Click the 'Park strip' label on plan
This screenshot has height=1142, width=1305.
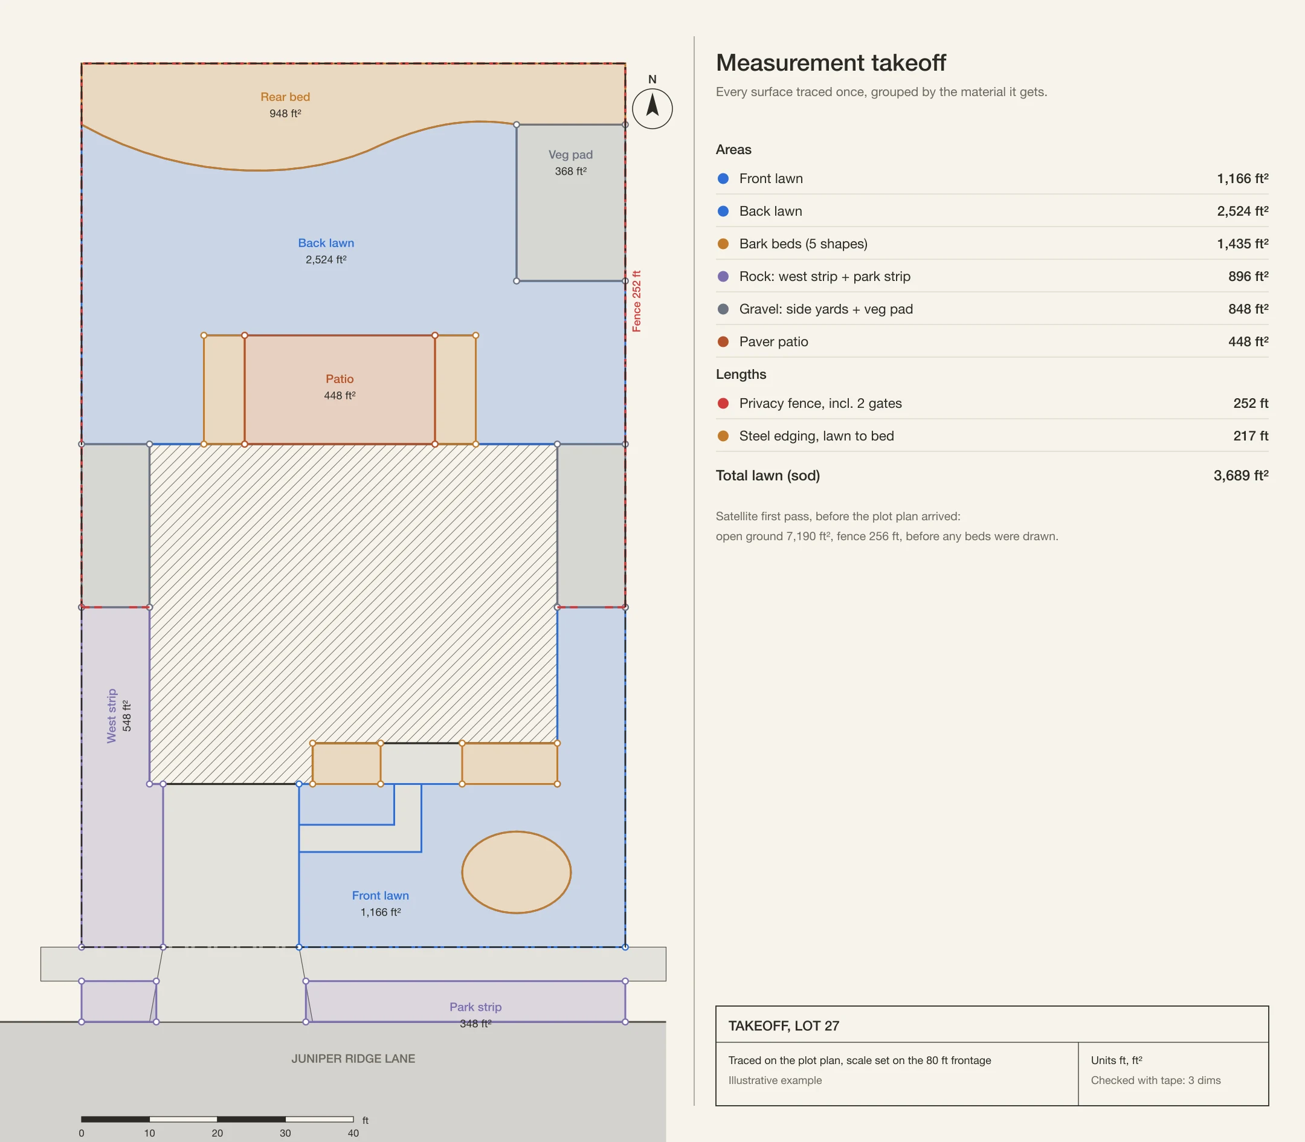(x=475, y=1007)
